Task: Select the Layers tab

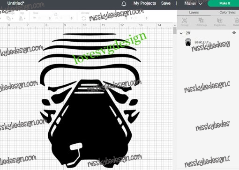Action: point(194,13)
